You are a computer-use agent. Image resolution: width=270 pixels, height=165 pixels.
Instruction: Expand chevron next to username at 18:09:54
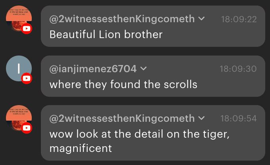(202, 118)
